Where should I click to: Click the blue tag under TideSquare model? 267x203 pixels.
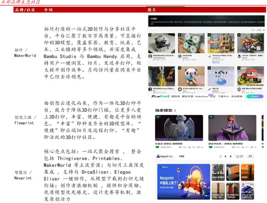[216, 62]
